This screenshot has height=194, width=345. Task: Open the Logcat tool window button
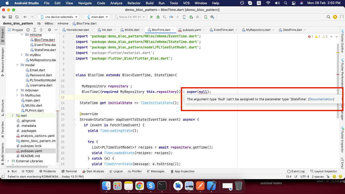pyautogui.click(x=116, y=171)
